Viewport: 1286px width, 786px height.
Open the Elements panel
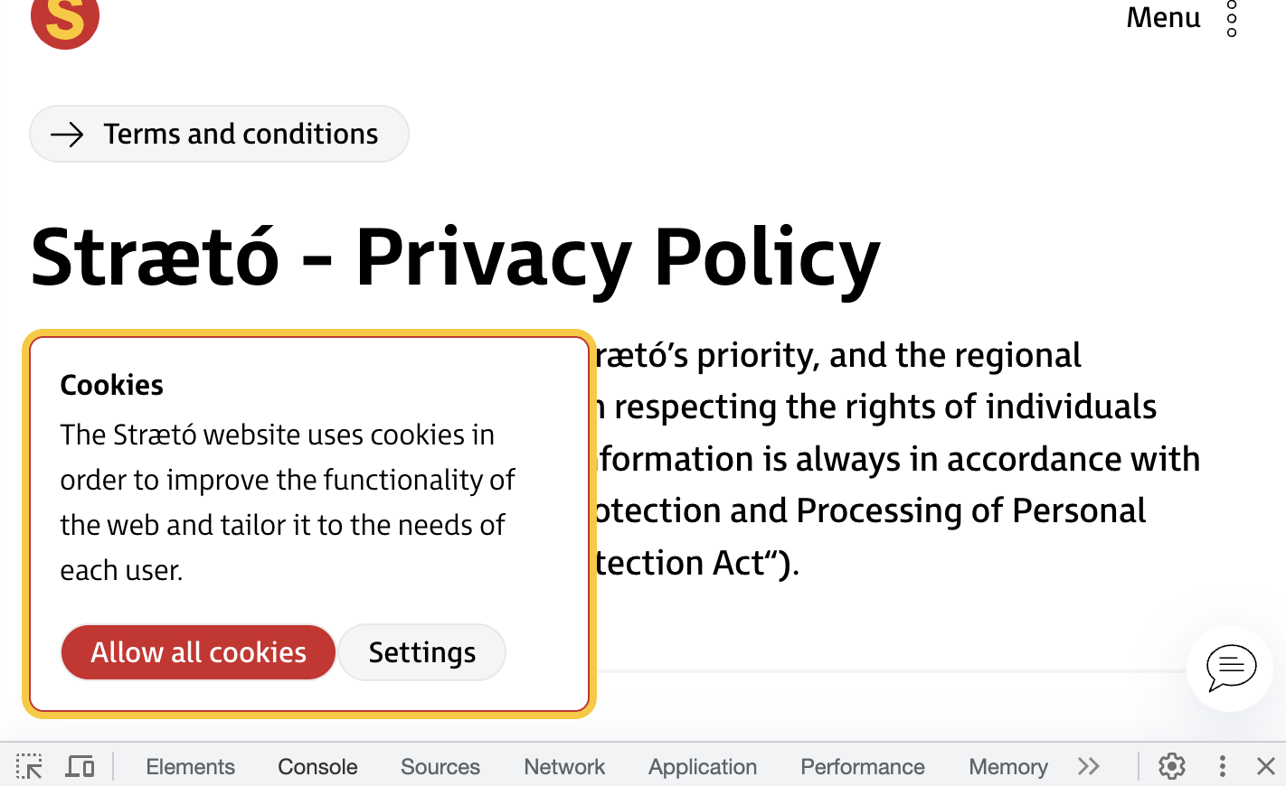tap(190, 766)
